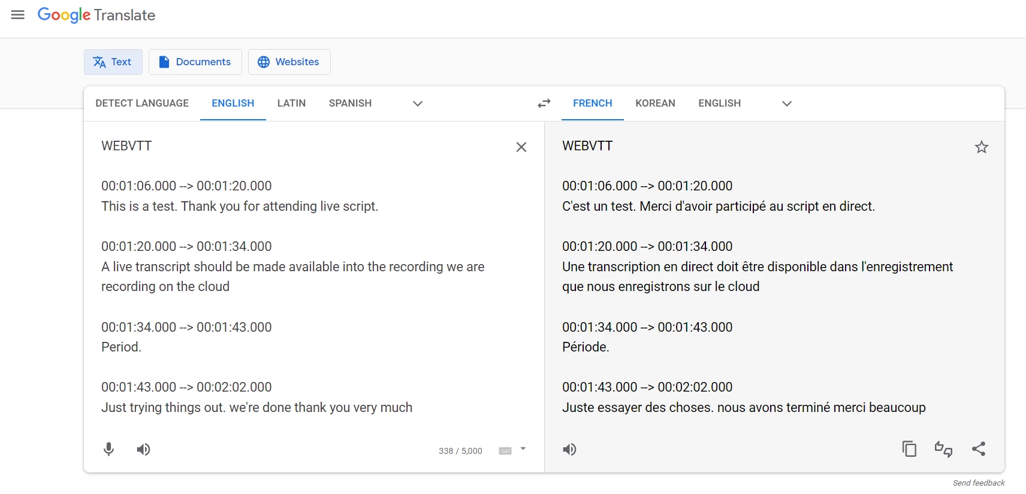Share the translation
The image size is (1026, 494).
(x=979, y=448)
